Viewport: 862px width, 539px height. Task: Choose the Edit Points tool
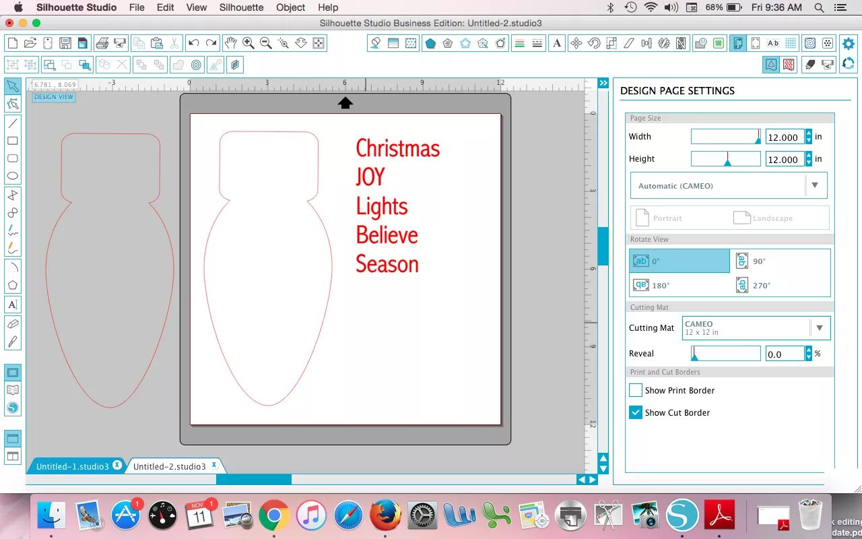[x=12, y=104]
